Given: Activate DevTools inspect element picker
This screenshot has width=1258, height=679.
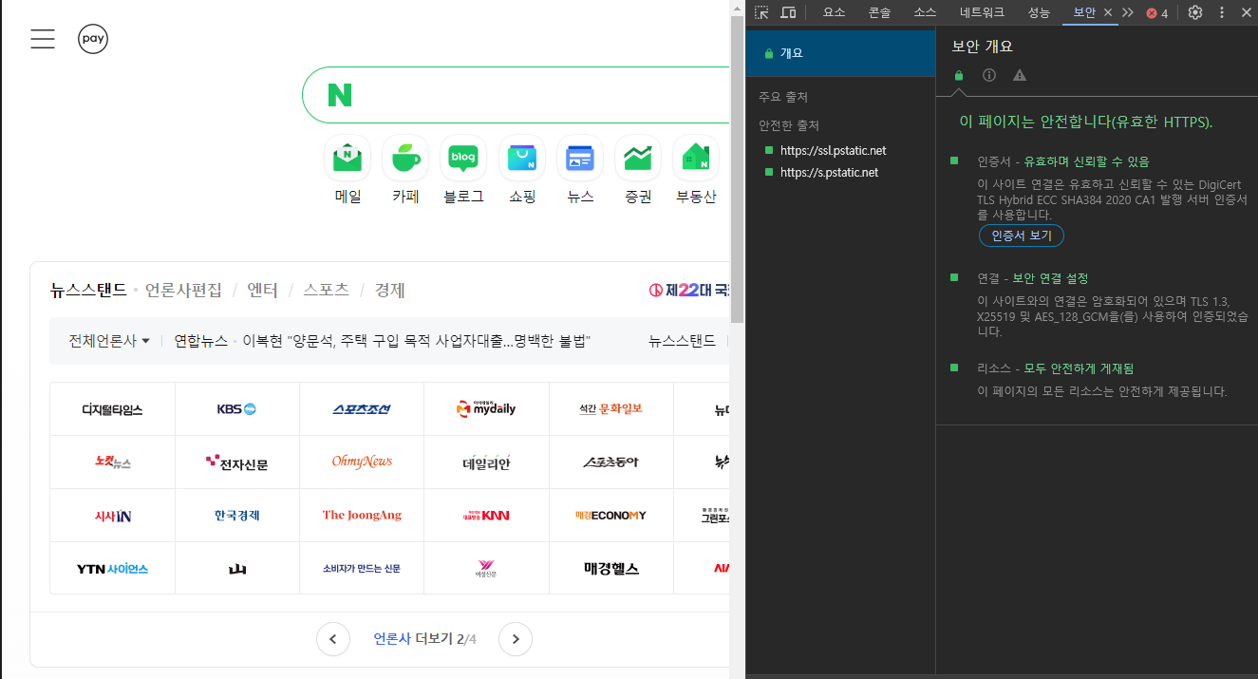Looking at the screenshot, I should [761, 12].
